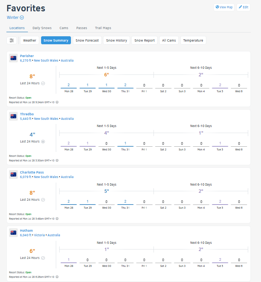The height and width of the screenshot is (282, 261).
Task: Click info icon beside Hotham's report time
Action: pos(57,277)
